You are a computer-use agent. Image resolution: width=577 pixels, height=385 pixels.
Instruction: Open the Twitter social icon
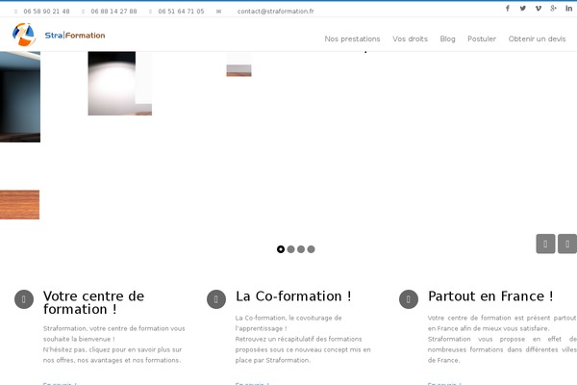(522, 8)
